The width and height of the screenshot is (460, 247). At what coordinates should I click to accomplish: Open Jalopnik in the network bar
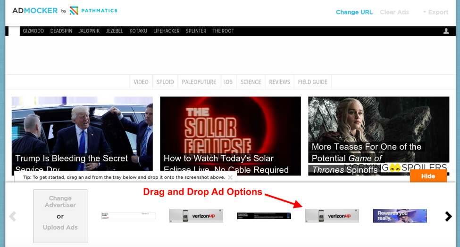click(x=89, y=31)
